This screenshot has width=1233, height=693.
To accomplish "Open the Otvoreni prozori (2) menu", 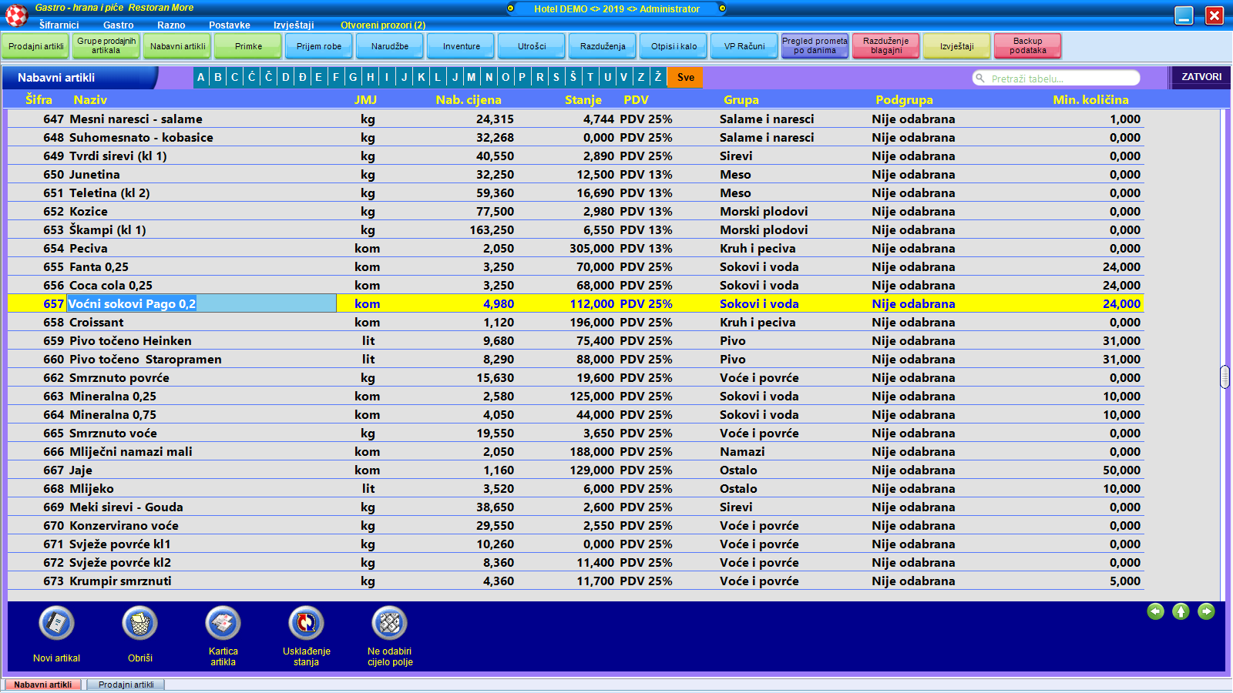I will tap(382, 25).
